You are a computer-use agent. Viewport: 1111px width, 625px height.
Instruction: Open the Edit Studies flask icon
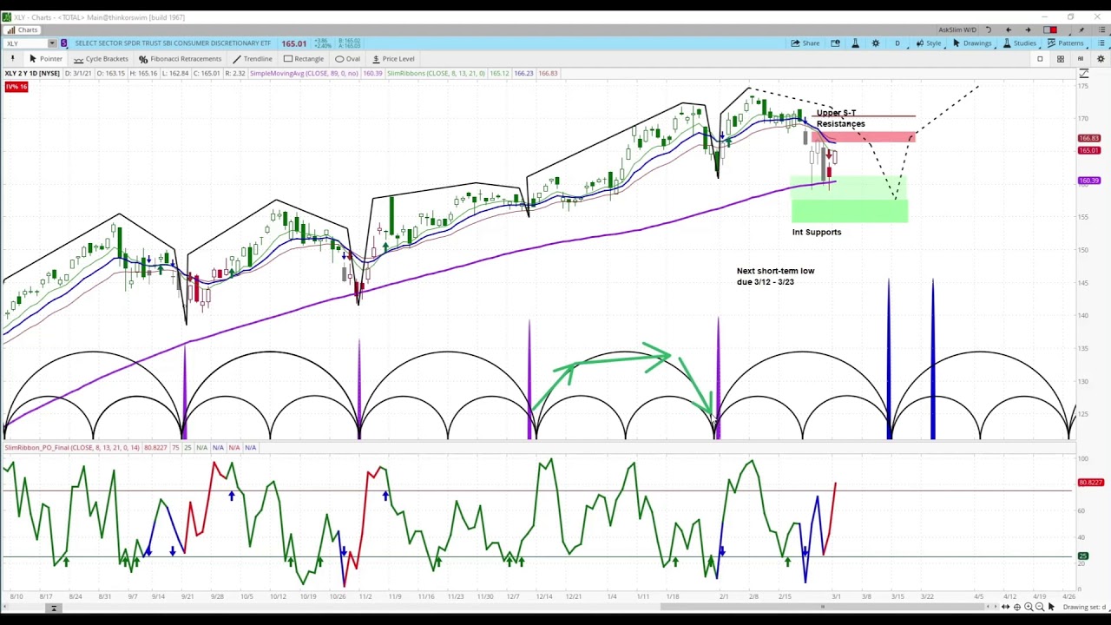click(x=855, y=43)
